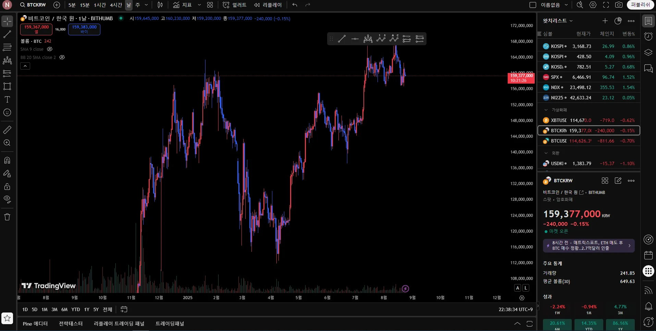The width and height of the screenshot is (656, 331).
Task: Open quick search icon in top bar
Action: click(x=580, y=5)
